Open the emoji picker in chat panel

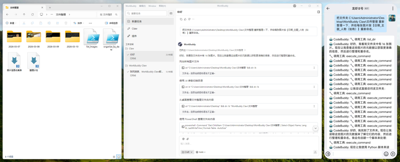[x=386, y=154]
